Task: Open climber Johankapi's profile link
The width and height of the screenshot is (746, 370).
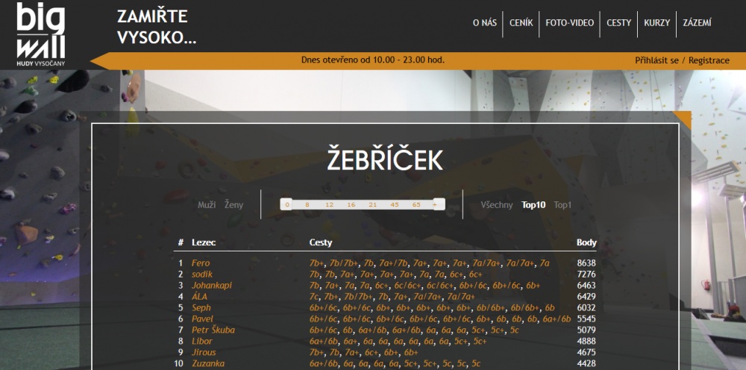Action: click(x=212, y=286)
